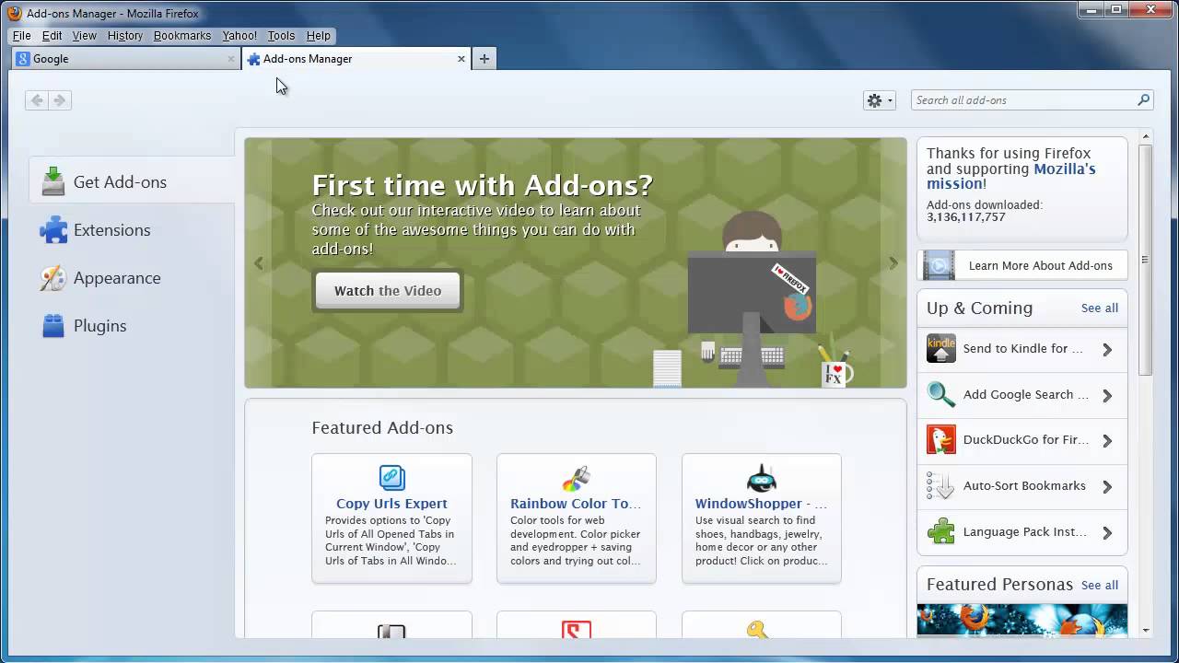Click the Copy Urls Expert icon
The height and width of the screenshot is (663, 1179).
pos(391,478)
